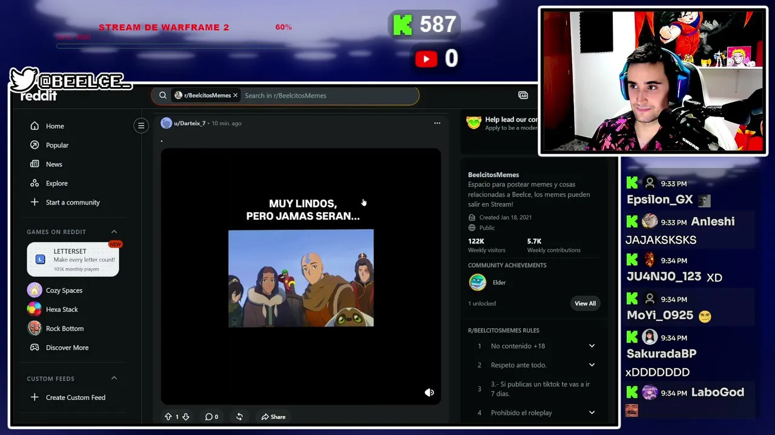
Task: Click the Elder achievement badge
Action: point(478,282)
